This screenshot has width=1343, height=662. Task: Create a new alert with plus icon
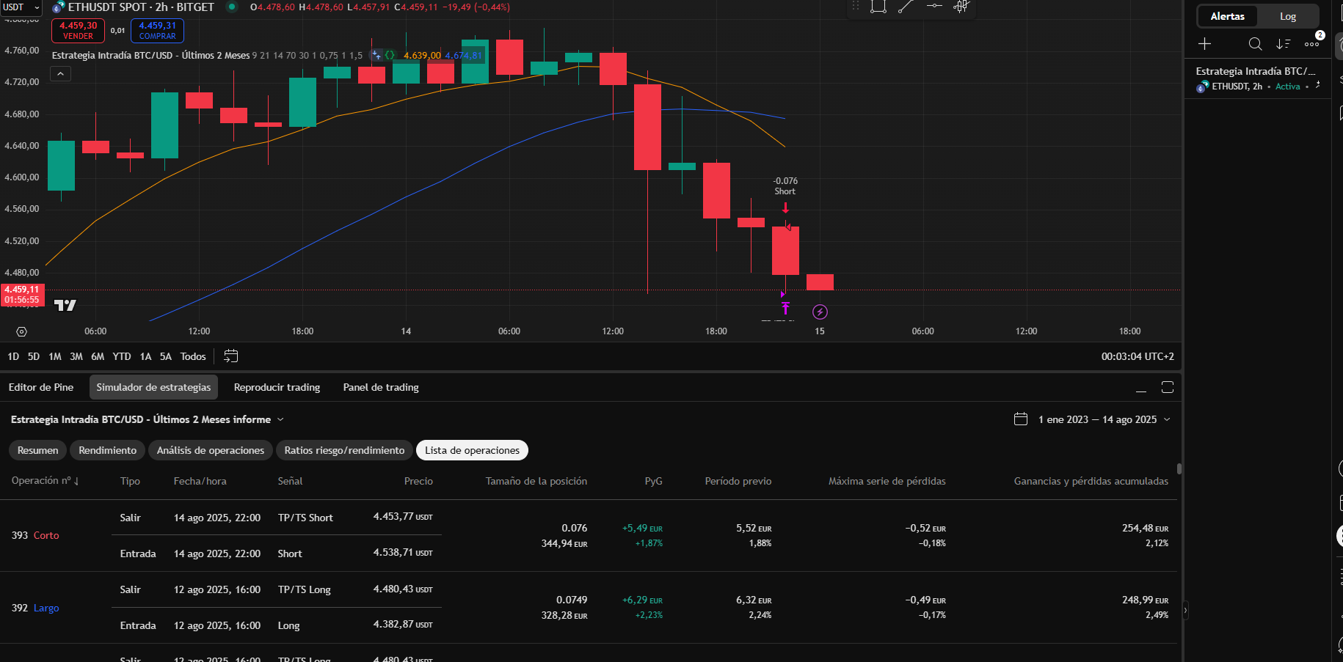1204,44
